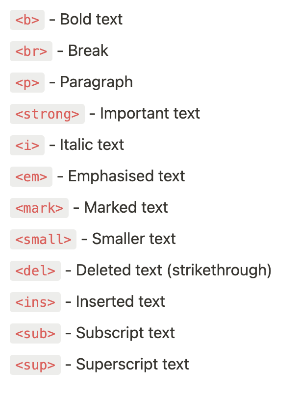Click the 'Important text' description
This screenshot has width=299, height=394.
tap(150, 113)
